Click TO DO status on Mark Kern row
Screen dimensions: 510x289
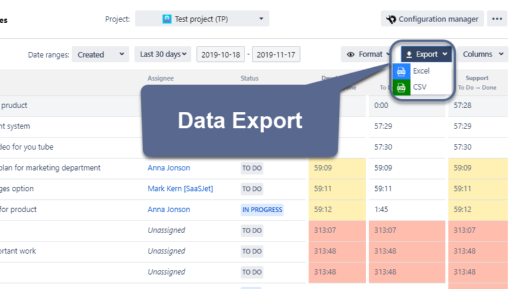coord(252,189)
